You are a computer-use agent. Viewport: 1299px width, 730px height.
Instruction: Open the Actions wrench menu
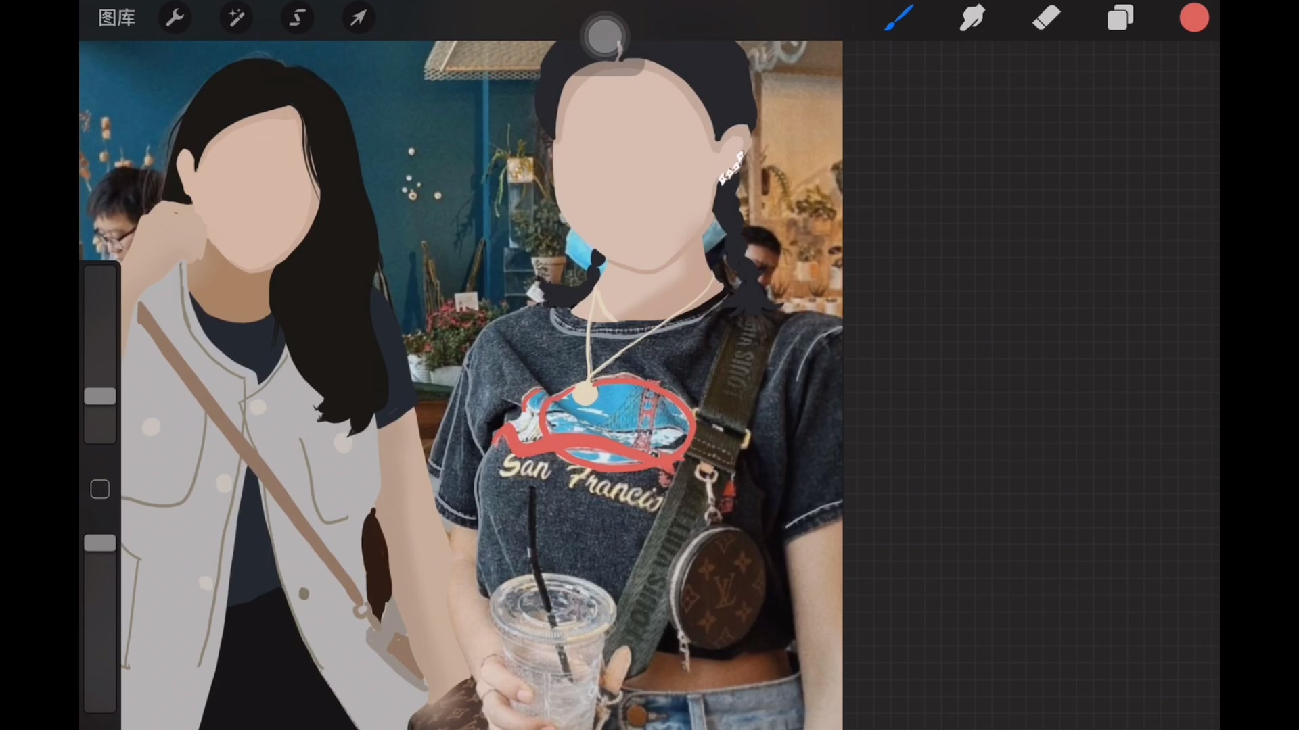175,18
